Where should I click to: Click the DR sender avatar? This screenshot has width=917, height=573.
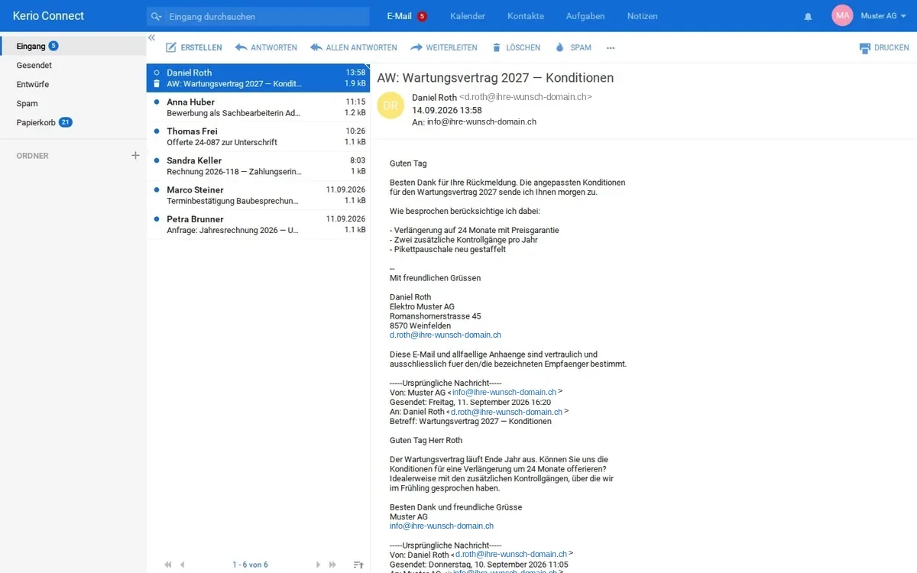point(390,105)
